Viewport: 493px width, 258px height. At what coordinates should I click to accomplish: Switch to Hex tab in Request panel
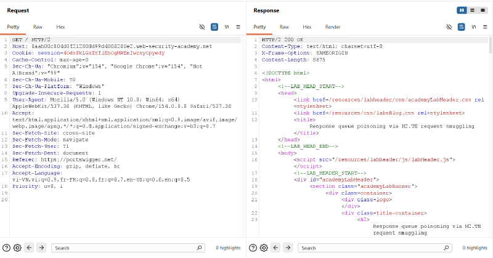[60, 27]
